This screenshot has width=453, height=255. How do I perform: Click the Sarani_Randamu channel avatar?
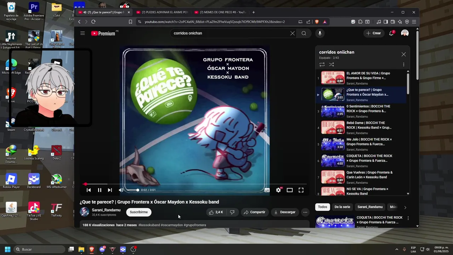pos(85,212)
